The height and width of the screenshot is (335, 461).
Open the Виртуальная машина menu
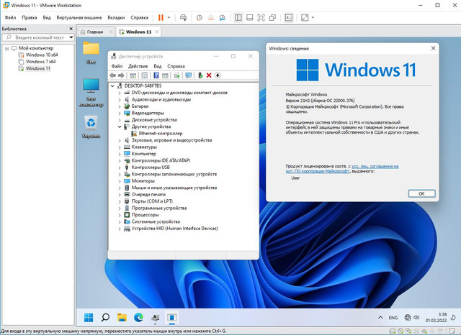tap(79, 17)
